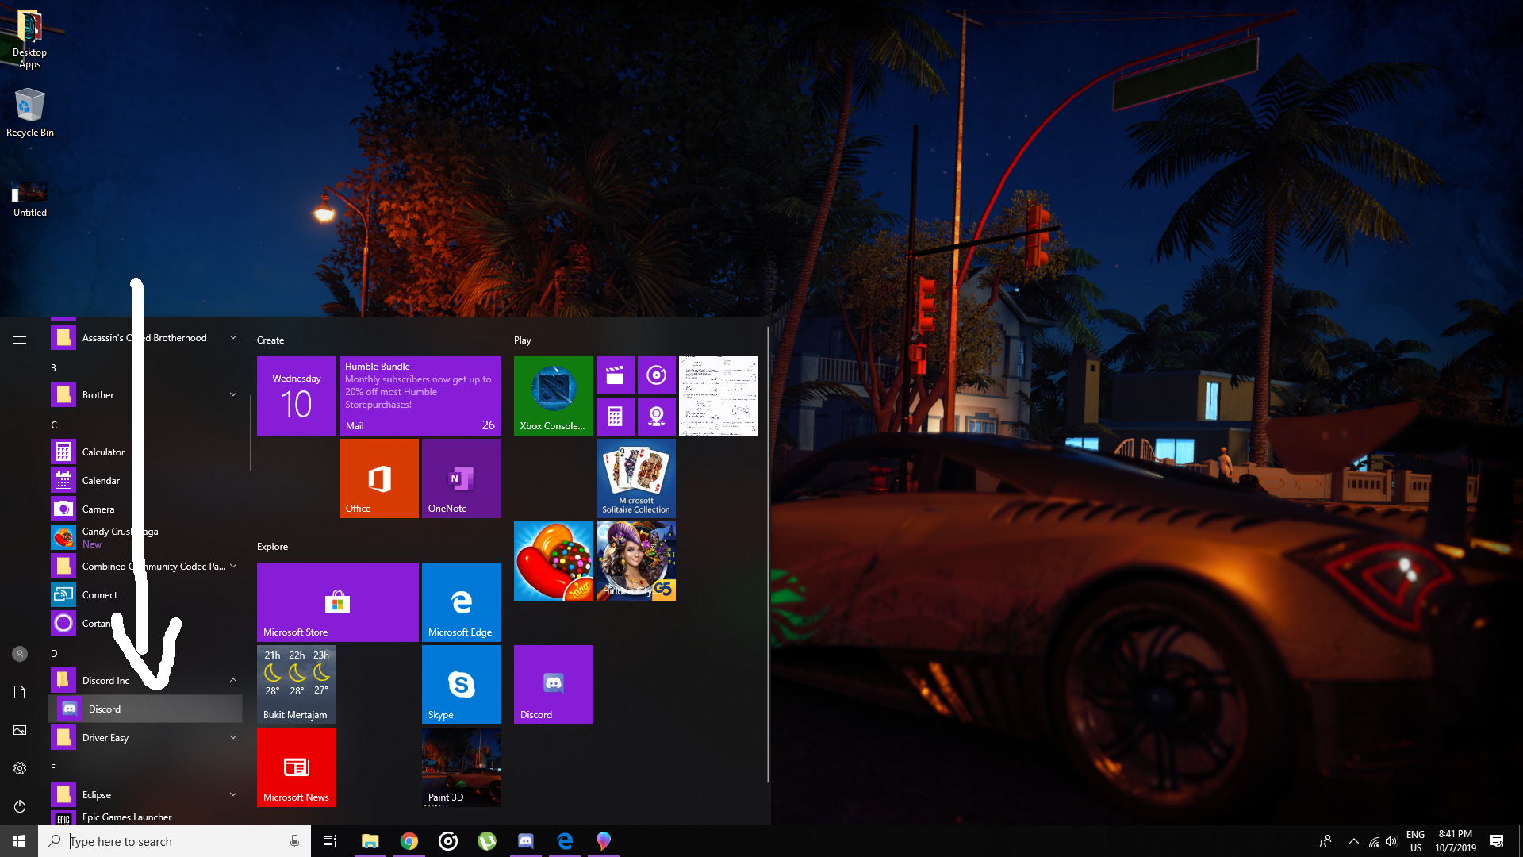This screenshot has width=1523, height=857.
Task: Select the Desktop Apps folder icon
Action: [x=30, y=39]
